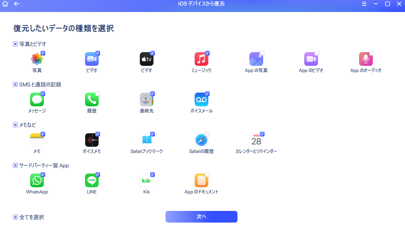Click the App のオーディオ microphone icon
Screen dimensions: 405x226
coord(366,59)
